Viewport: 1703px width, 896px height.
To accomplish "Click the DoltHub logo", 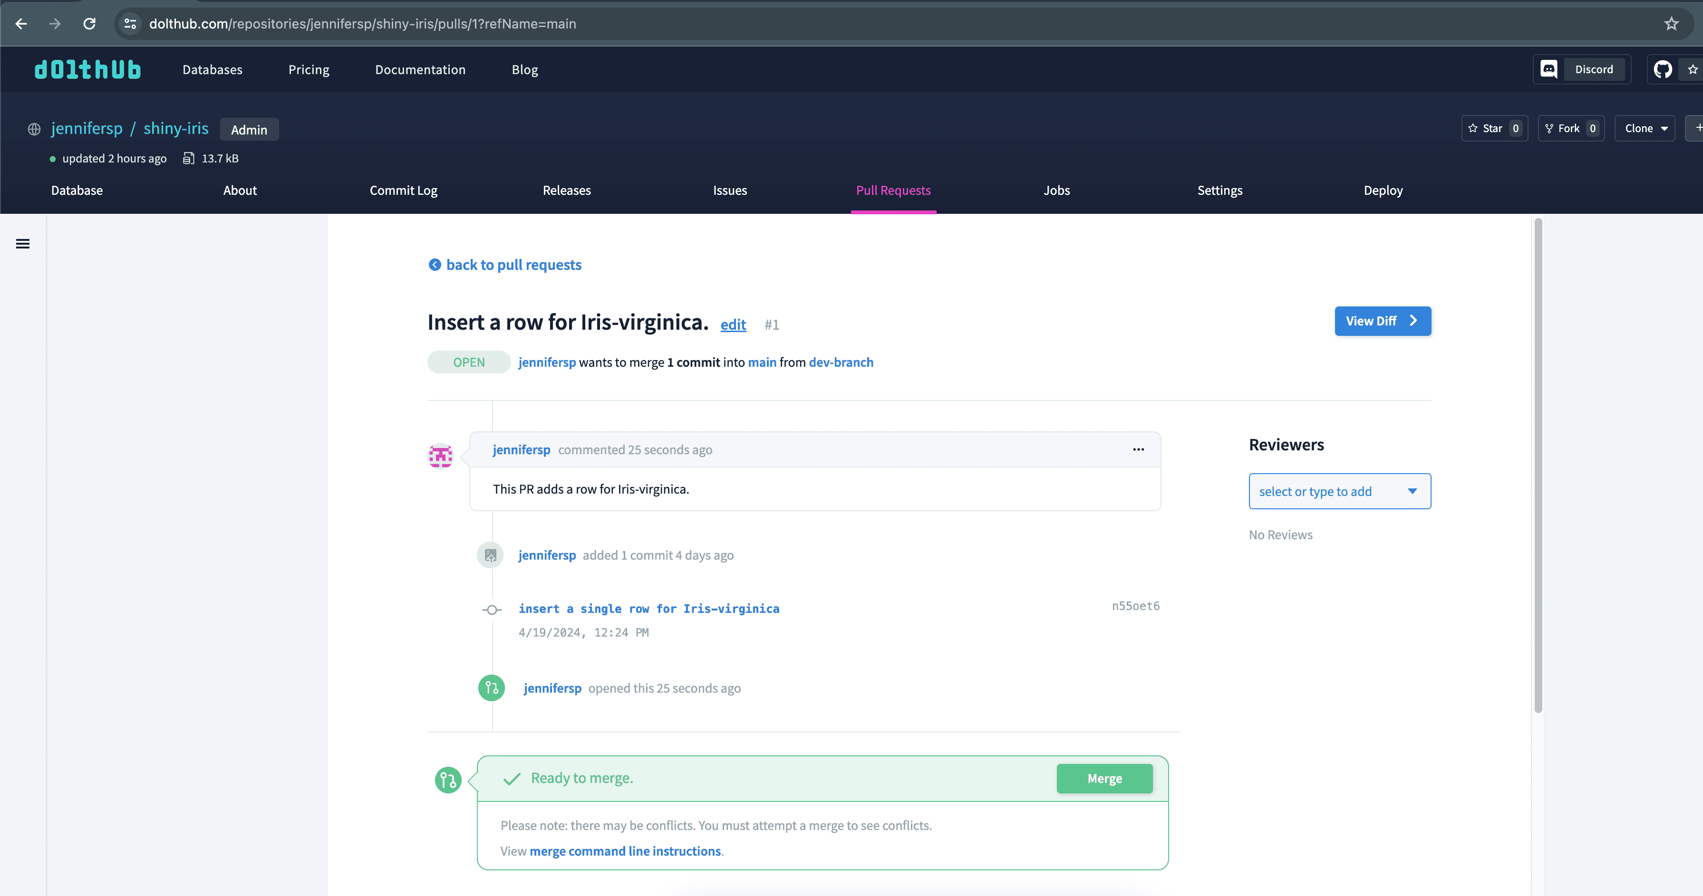I will click(x=87, y=69).
